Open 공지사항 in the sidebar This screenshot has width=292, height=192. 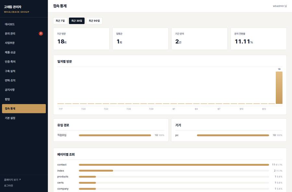[x=24, y=90]
